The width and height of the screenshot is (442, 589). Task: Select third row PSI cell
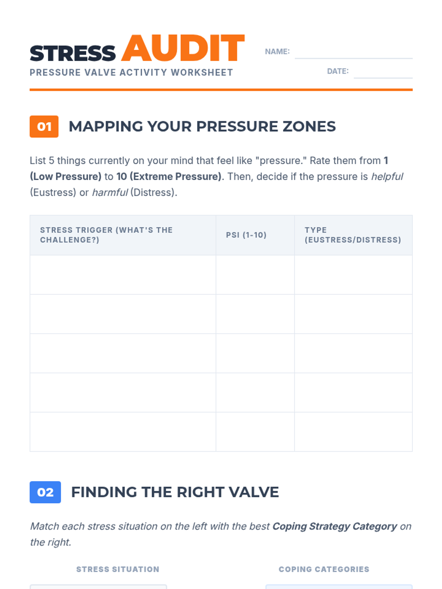(255, 353)
